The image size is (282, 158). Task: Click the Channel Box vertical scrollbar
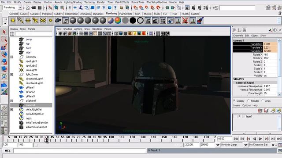(x=279, y=67)
